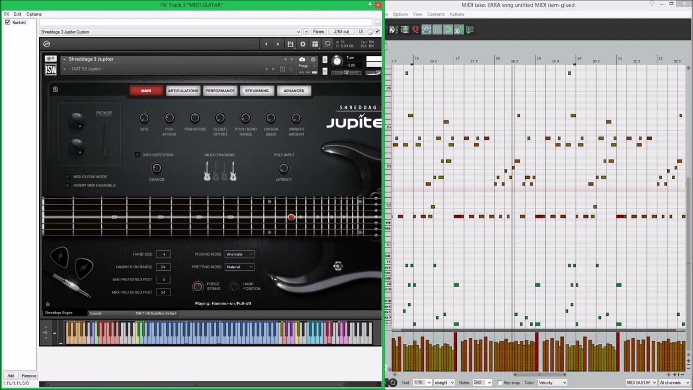Open Picking Mode Alternate dropdown
This screenshot has width=693, height=390.
(240, 254)
